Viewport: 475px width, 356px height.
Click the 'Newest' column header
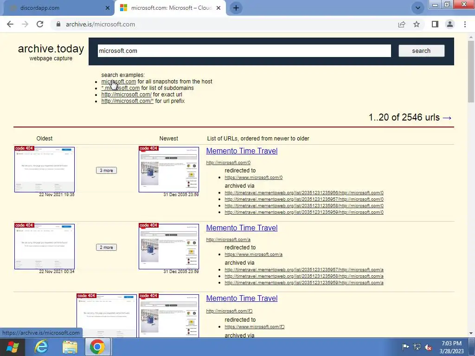(x=169, y=138)
